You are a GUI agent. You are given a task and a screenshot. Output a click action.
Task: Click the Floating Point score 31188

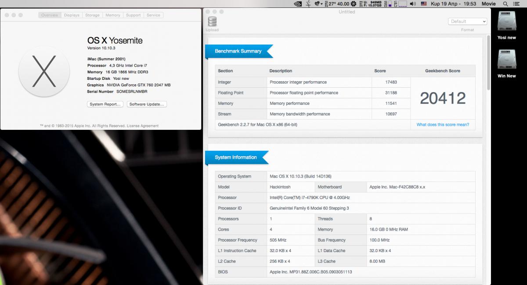click(x=391, y=93)
